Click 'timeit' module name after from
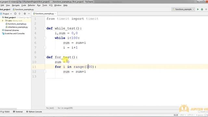 click(x=63, y=19)
